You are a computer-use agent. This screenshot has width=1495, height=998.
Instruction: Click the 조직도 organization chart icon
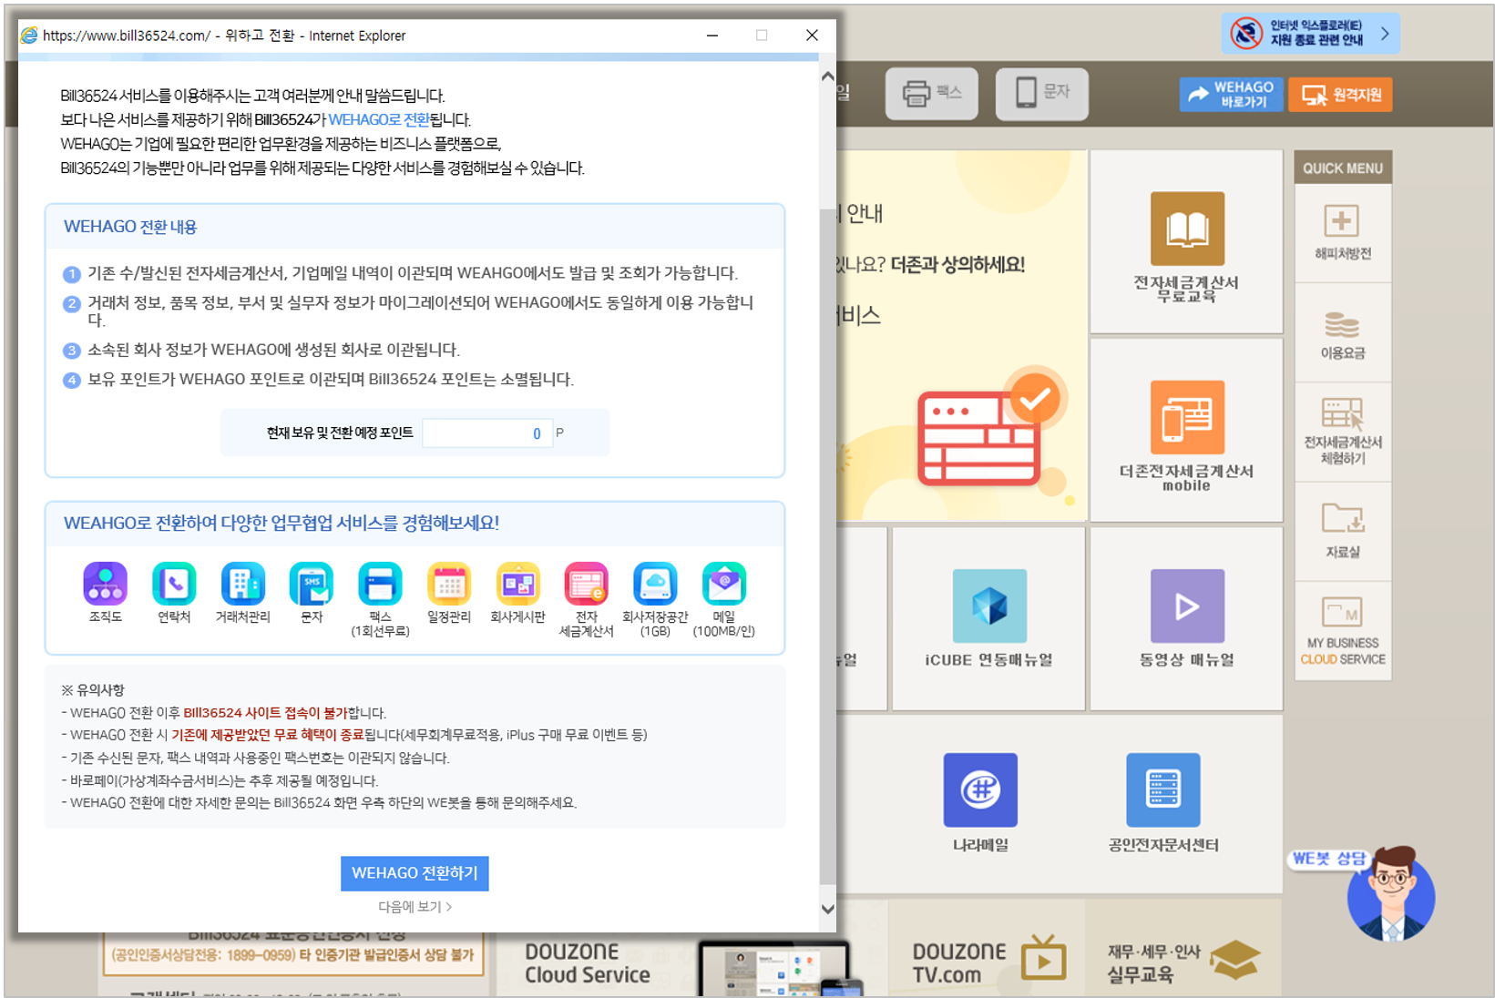point(106,584)
